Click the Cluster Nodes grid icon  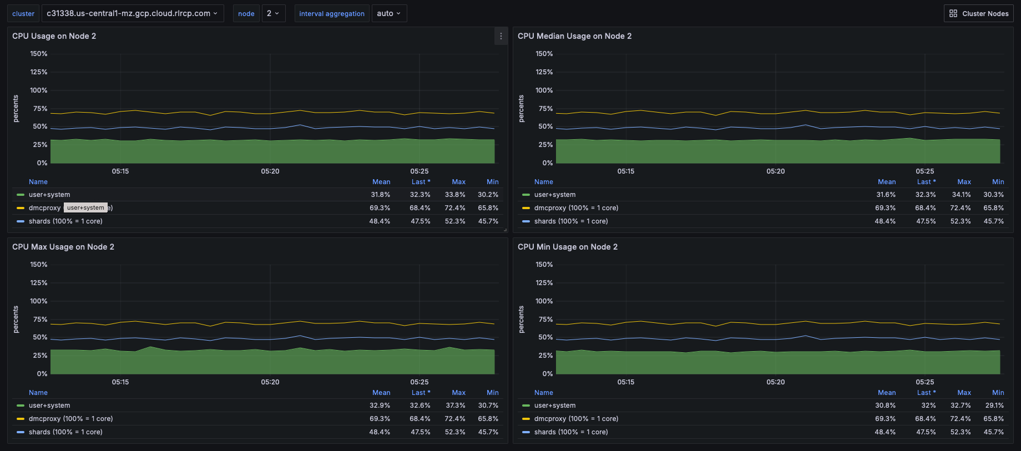[953, 13]
